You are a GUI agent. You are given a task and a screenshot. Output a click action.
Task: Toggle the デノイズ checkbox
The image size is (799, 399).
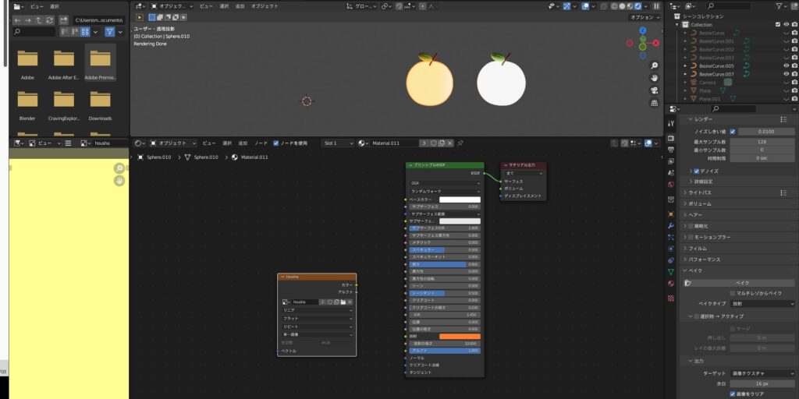coord(698,171)
